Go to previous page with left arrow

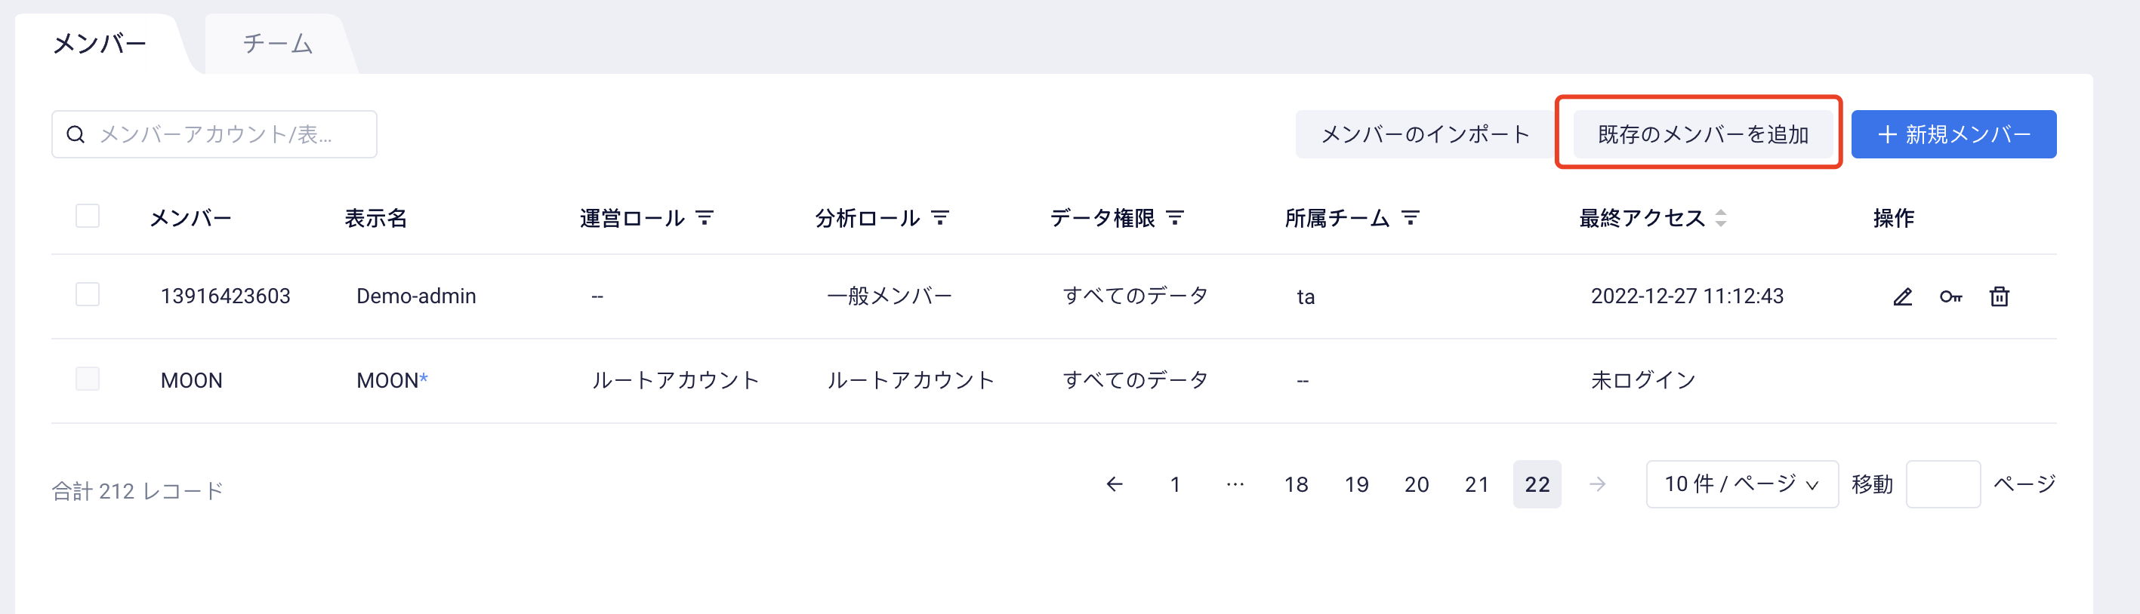(x=1115, y=484)
